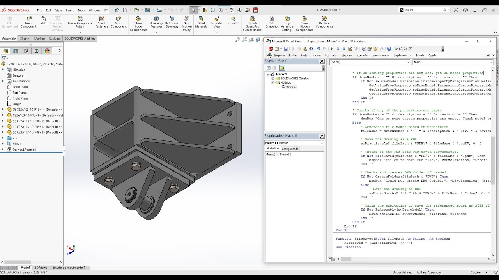Start a New Motion Study
Viewport: 499px width, 280px height.
click(x=187, y=24)
